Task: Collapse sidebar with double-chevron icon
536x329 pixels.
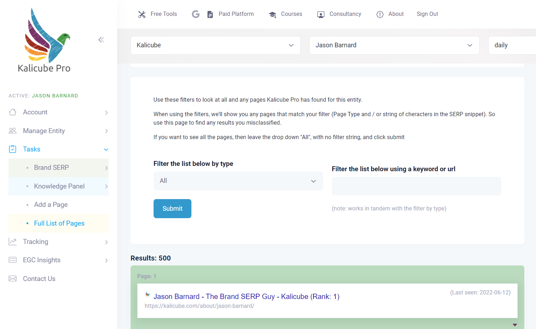Action: [x=101, y=40]
